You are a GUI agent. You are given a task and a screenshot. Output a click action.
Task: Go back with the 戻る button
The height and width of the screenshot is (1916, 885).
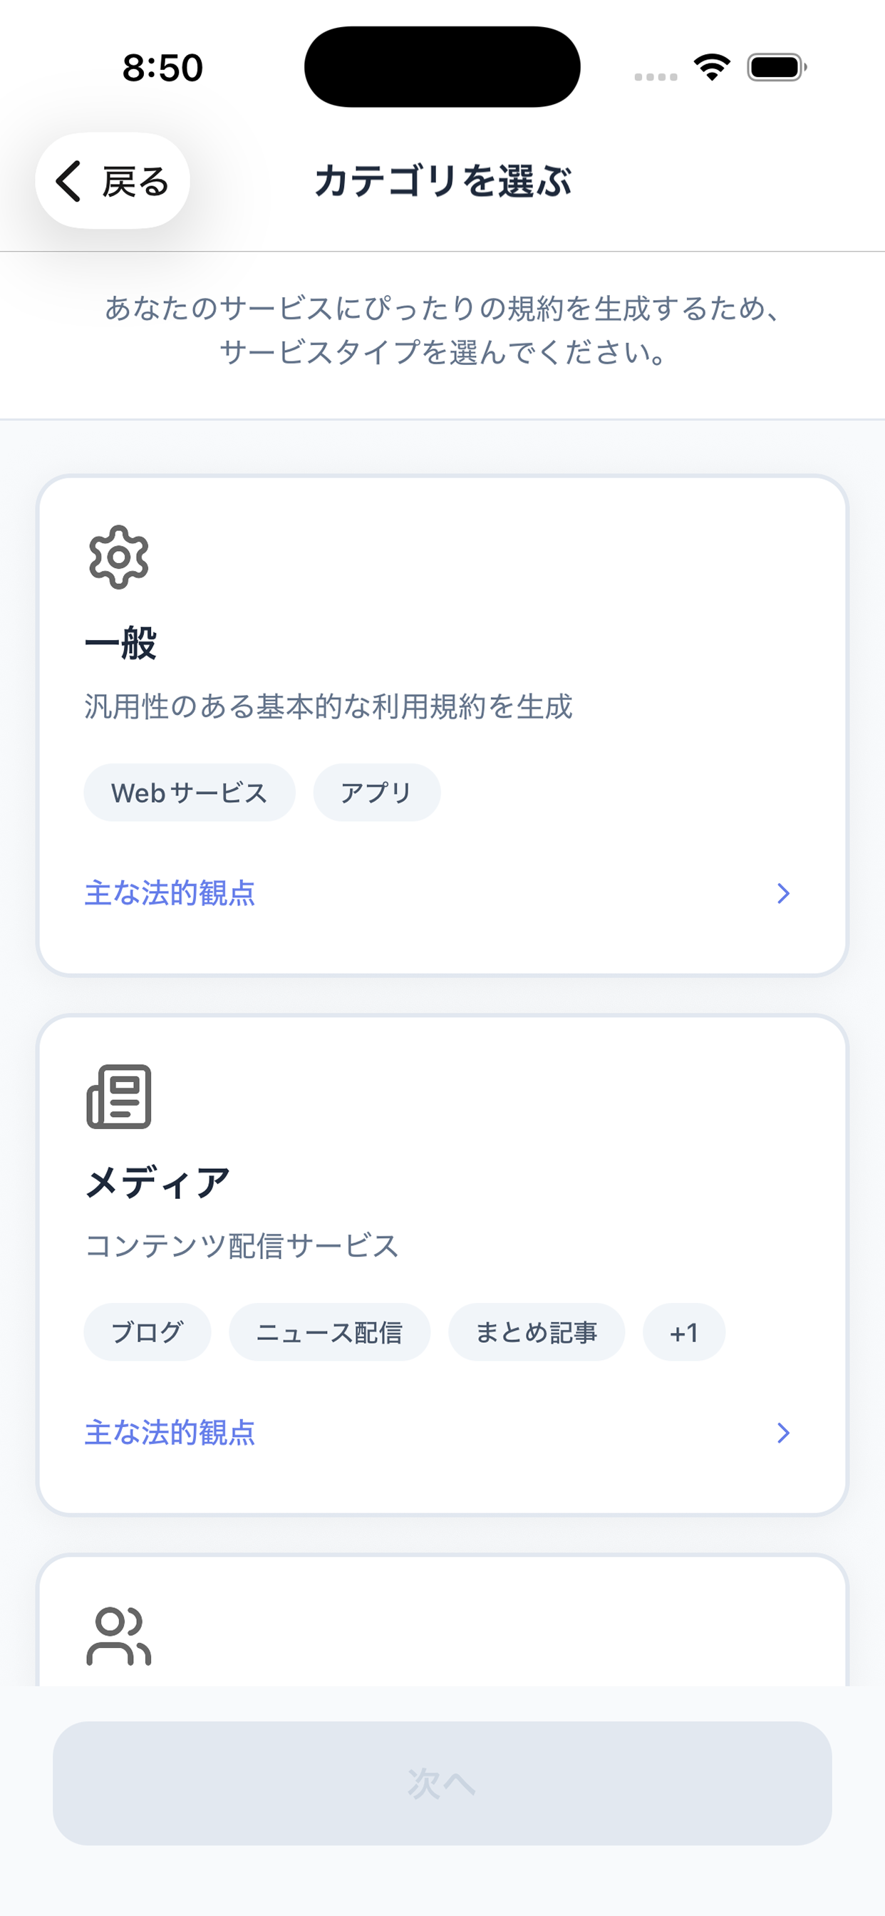[113, 181]
